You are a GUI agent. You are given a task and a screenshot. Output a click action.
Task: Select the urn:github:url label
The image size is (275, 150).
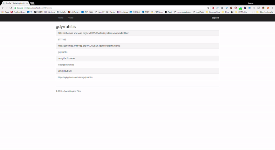(65, 71)
